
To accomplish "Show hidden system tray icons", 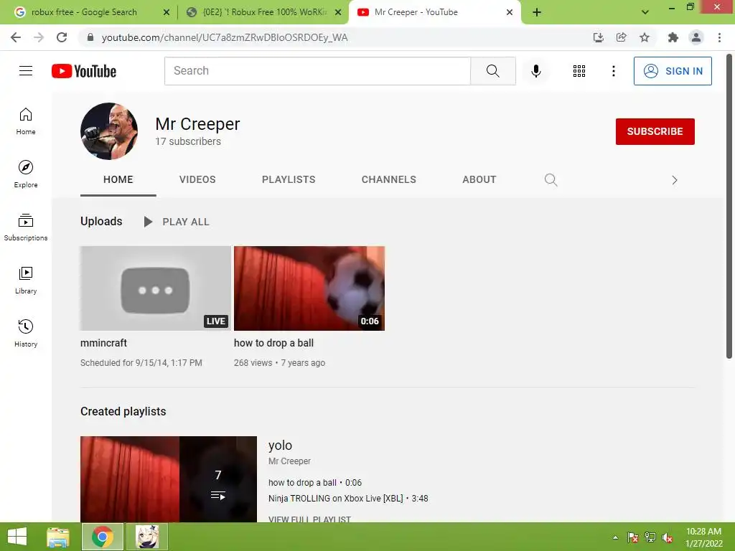I will coord(615,537).
